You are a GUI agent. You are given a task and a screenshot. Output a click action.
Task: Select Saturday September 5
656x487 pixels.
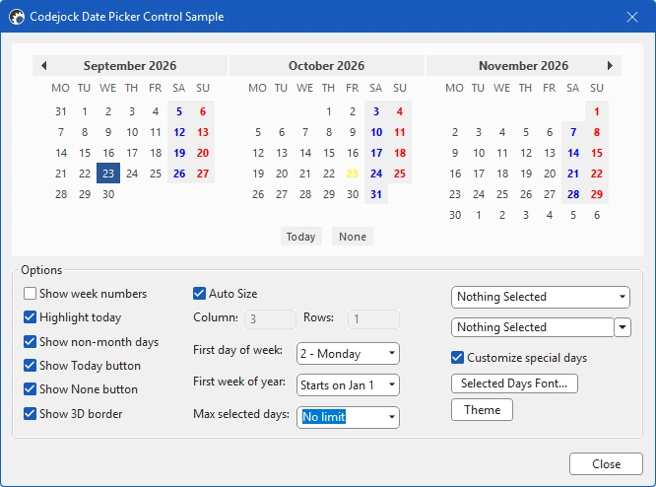tap(179, 111)
